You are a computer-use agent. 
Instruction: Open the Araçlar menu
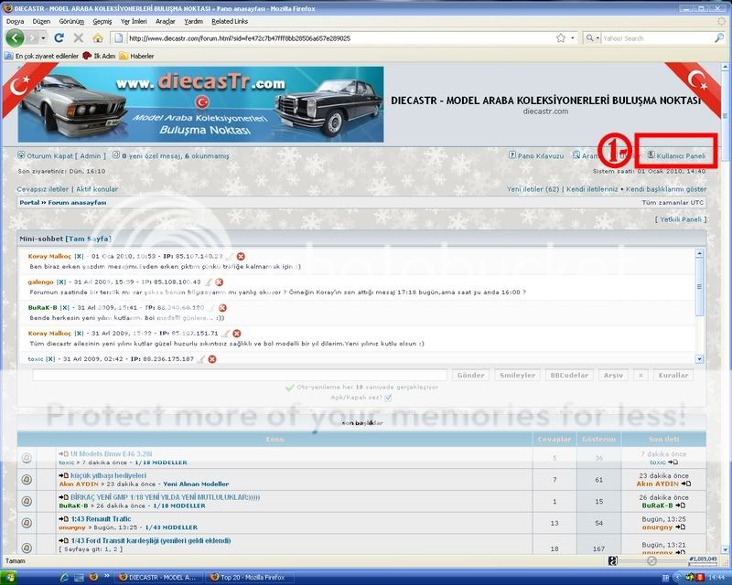coord(166,21)
